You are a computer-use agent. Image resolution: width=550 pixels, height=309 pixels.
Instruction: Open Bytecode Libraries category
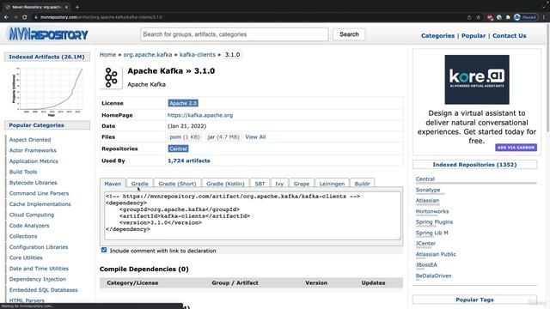coord(33,183)
